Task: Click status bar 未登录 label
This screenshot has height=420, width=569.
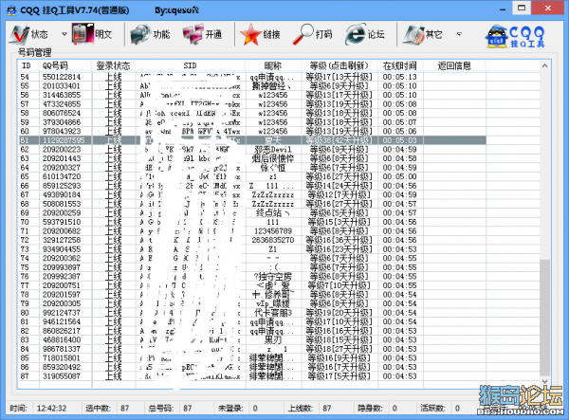Action: (230, 409)
